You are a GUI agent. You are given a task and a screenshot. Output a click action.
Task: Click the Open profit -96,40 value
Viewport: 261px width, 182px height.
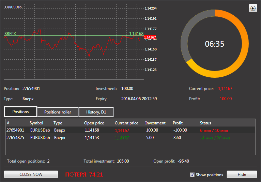pyautogui.click(x=183, y=161)
